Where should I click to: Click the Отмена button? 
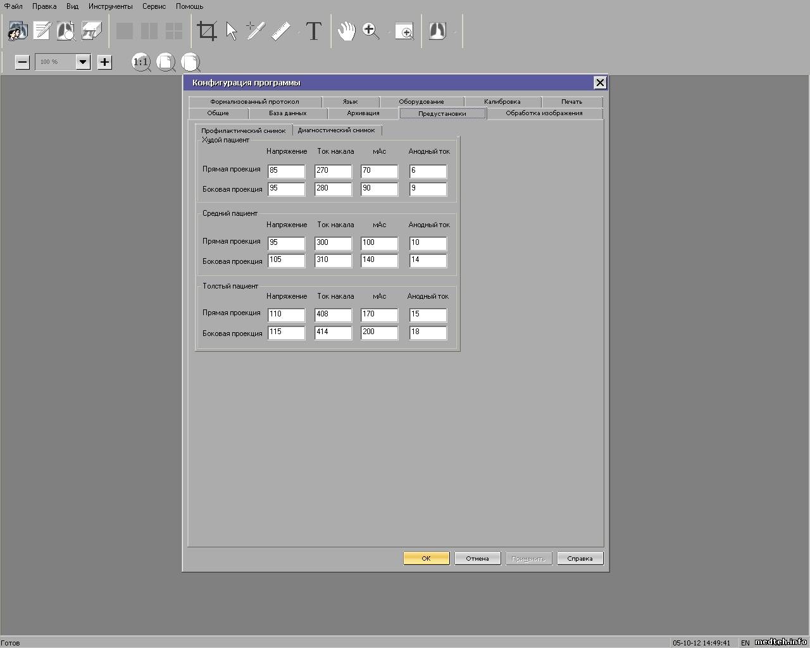pos(477,558)
